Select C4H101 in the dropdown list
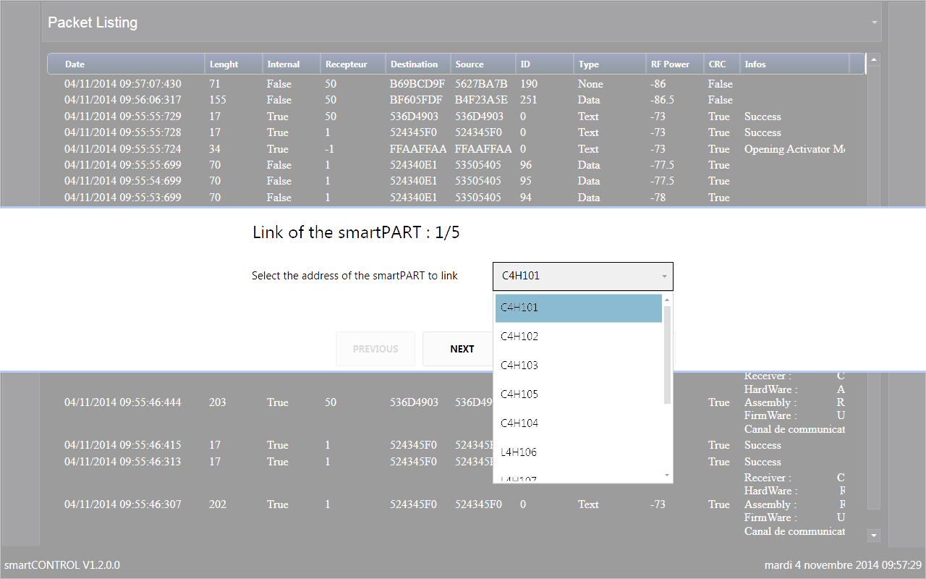Viewport: 926px width, 579px height. [x=579, y=308]
